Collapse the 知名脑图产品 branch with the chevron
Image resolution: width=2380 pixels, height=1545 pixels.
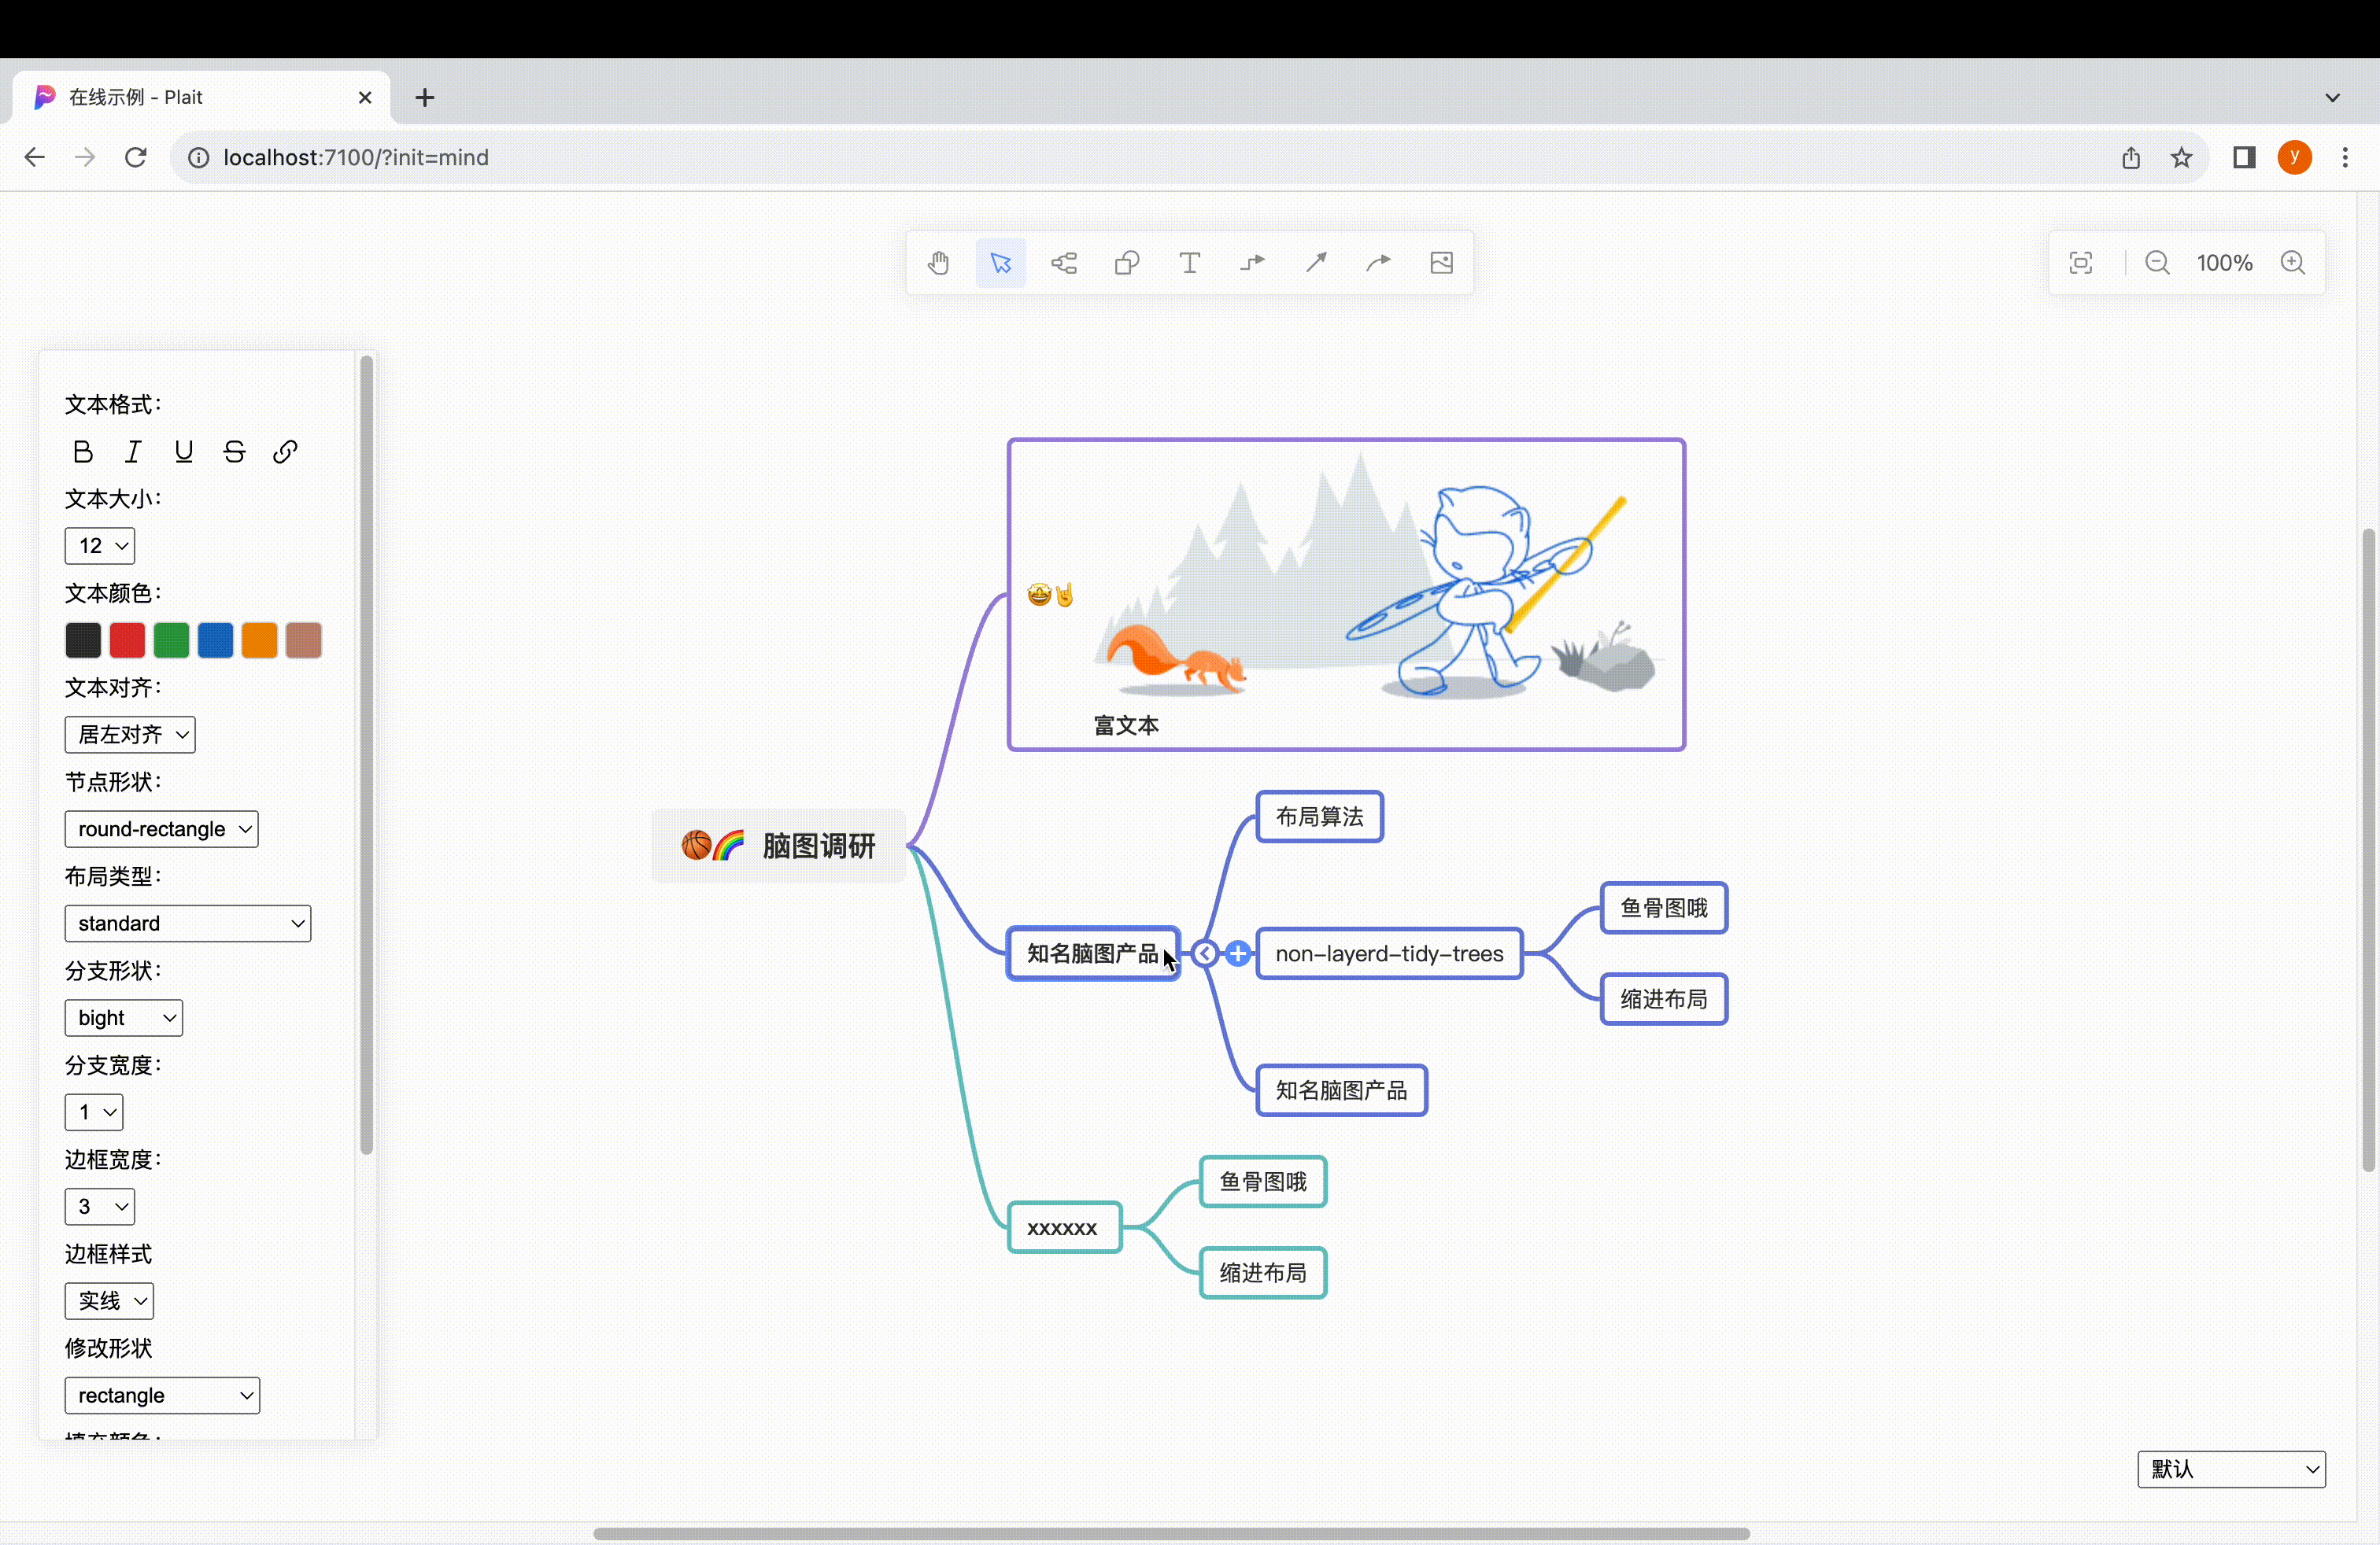(1206, 953)
